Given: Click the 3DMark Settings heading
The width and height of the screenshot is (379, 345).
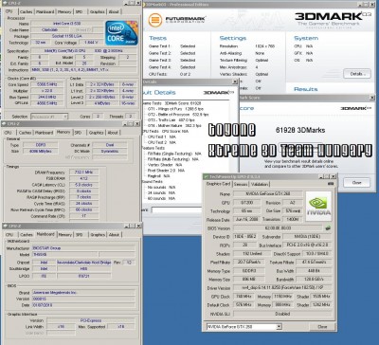Looking at the screenshot, I should pos(233,38).
